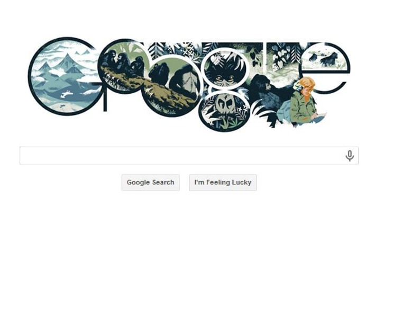Click the I'm Feeling Lucky button
Screen dimensions: 402x311
(223, 182)
